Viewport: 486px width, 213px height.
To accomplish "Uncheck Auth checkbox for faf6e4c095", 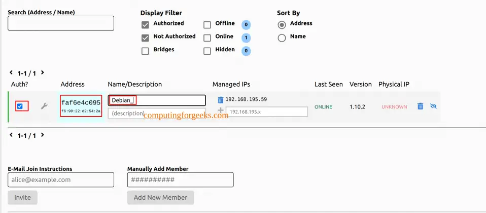I will pos(20,106).
